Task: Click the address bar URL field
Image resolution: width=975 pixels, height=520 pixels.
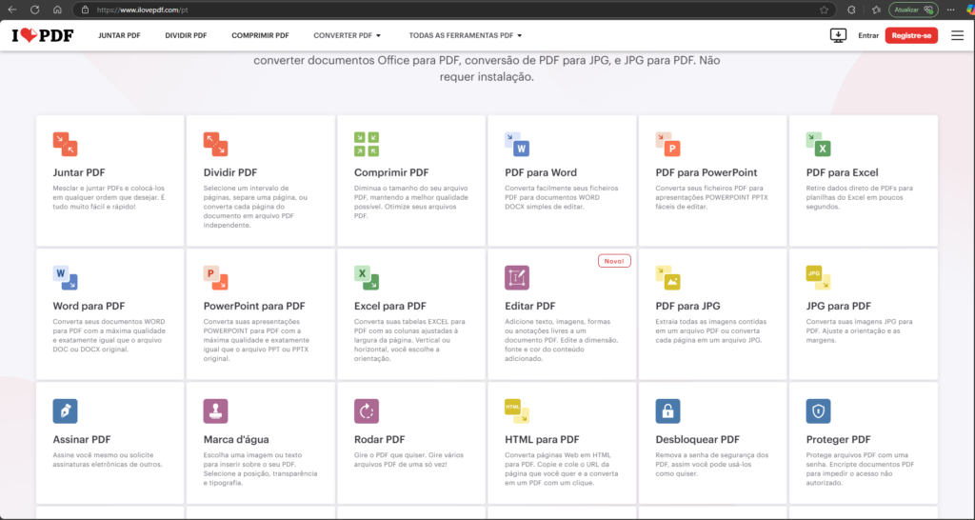Action: click(454, 10)
